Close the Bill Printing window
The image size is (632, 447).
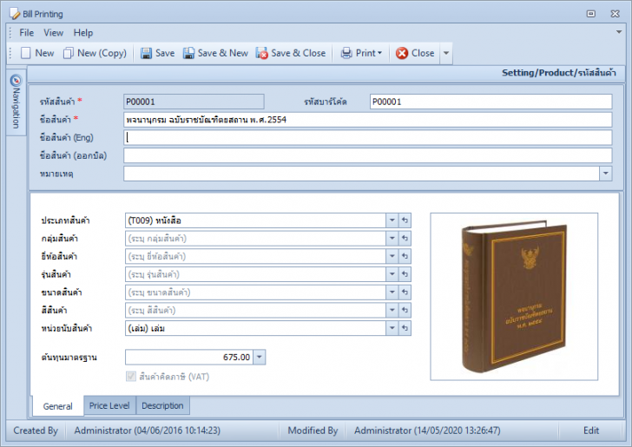(x=615, y=14)
